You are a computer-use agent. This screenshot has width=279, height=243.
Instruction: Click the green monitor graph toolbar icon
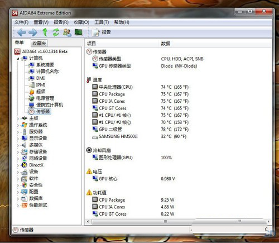tap(78, 32)
